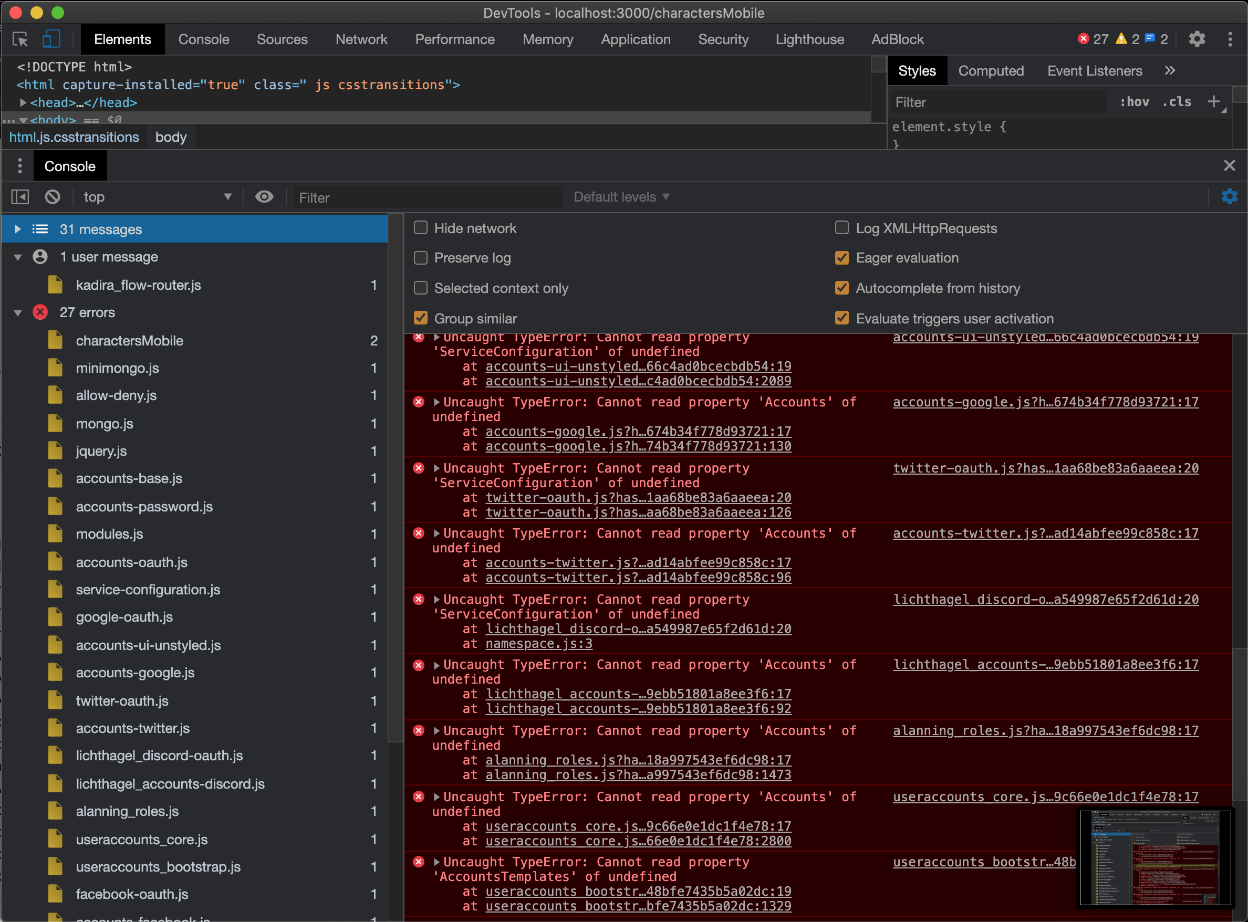
Task: Click into the console Filter input
Action: (429, 197)
